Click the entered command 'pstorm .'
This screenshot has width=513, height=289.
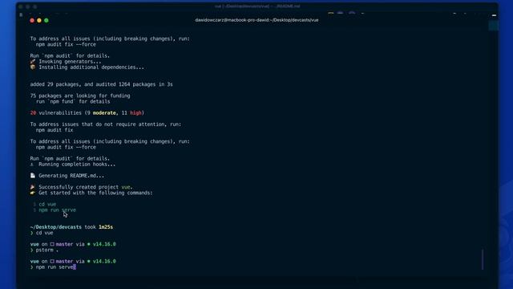(47, 250)
